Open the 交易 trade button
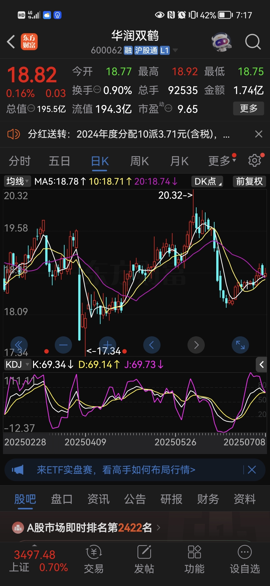 click(x=94, y=560)
